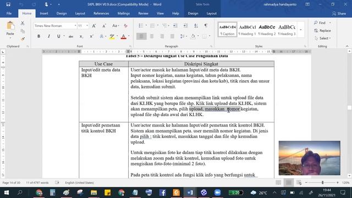Click the Share button
Image resolution: width=352 pixels, height=198 pixels.
[x=339, y=13]
